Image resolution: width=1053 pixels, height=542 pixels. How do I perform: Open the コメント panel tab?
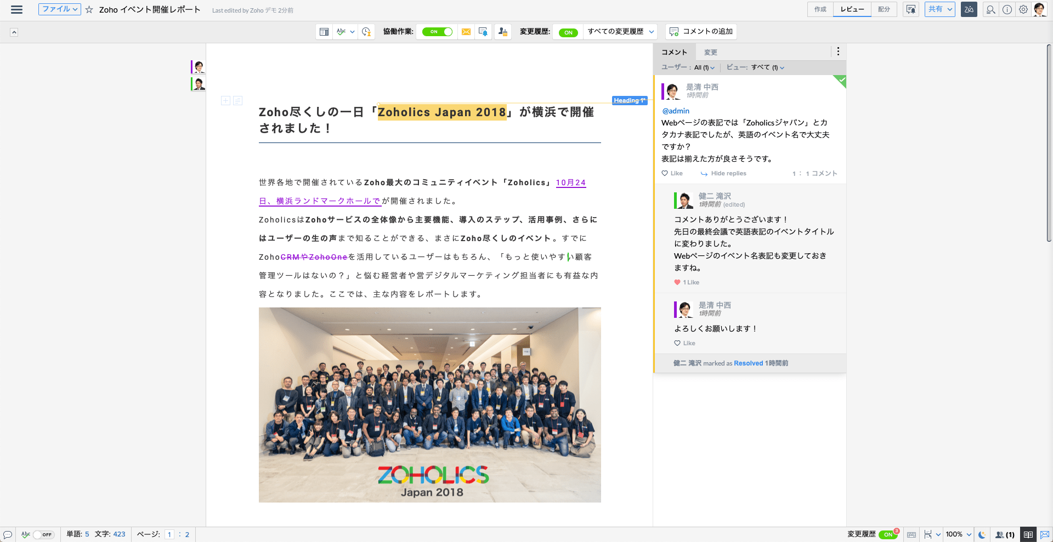click(x=674, y=52)
